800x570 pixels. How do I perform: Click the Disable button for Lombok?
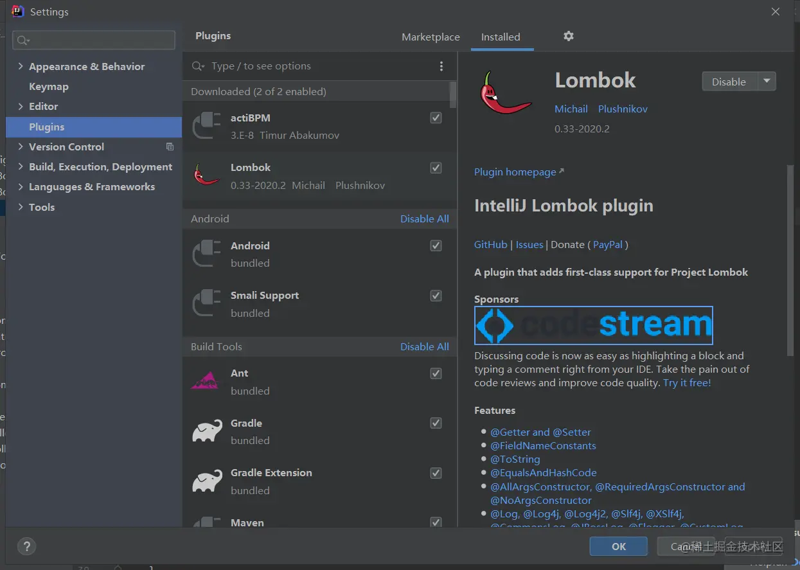[x=730, y=82]
